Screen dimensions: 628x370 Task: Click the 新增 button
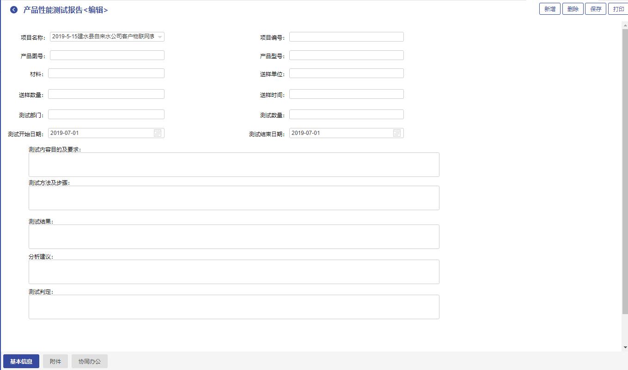point(549,9)
